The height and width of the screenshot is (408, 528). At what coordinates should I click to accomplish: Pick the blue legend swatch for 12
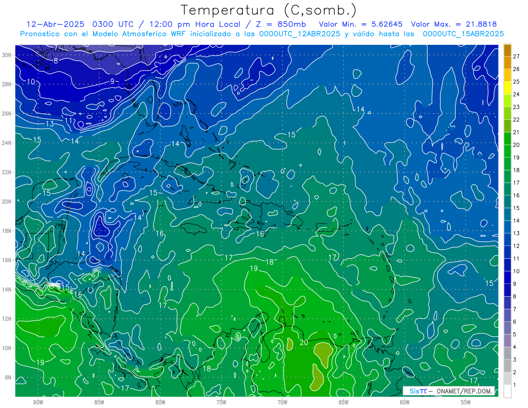pyautogui.click(x=507, y=240)
